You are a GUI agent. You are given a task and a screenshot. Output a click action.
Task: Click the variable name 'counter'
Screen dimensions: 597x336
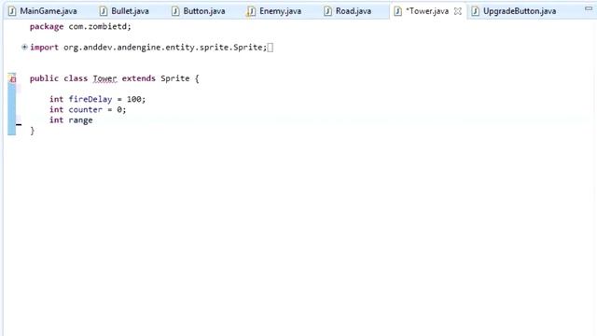[x=86, y=110]
